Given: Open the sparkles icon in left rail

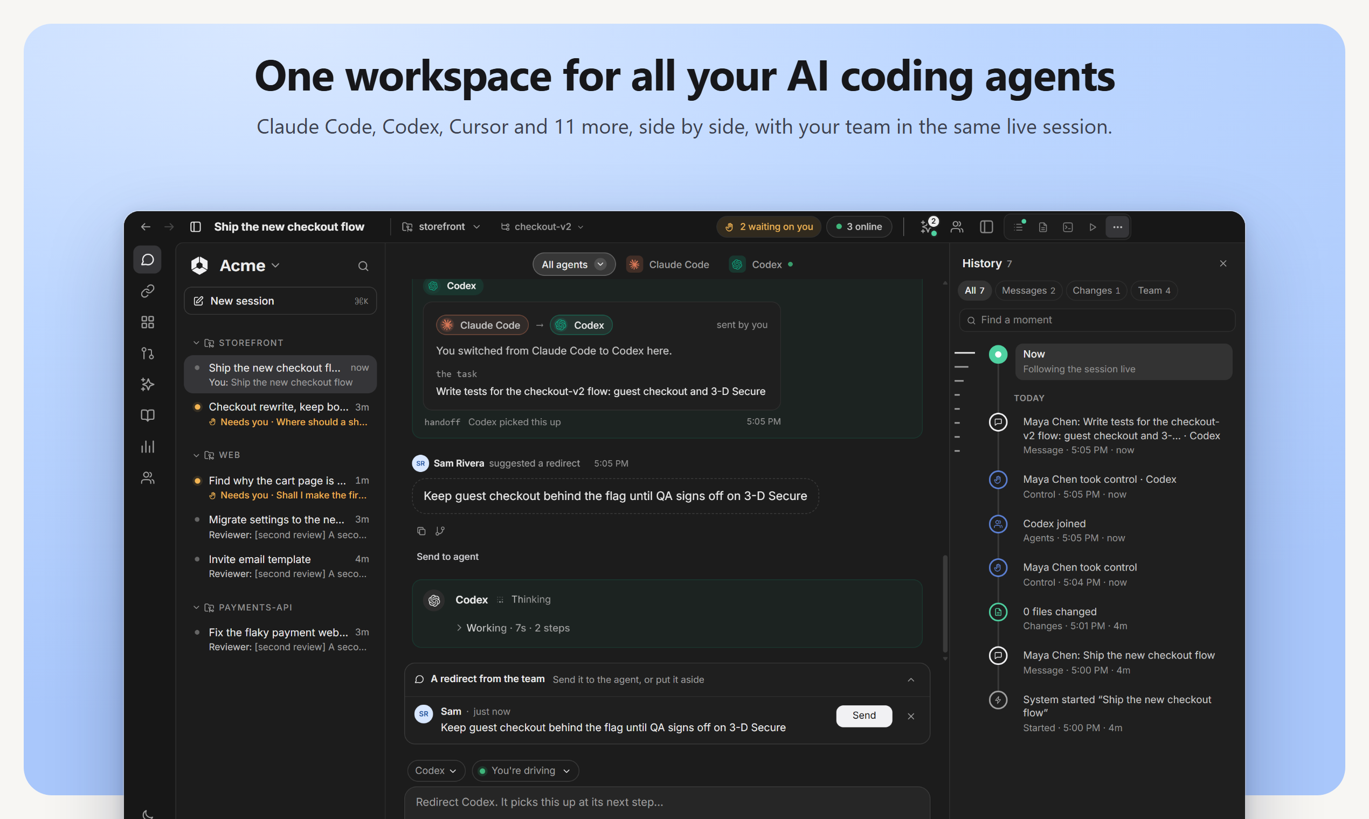Looking at the screenshot, I should point(147,384).
